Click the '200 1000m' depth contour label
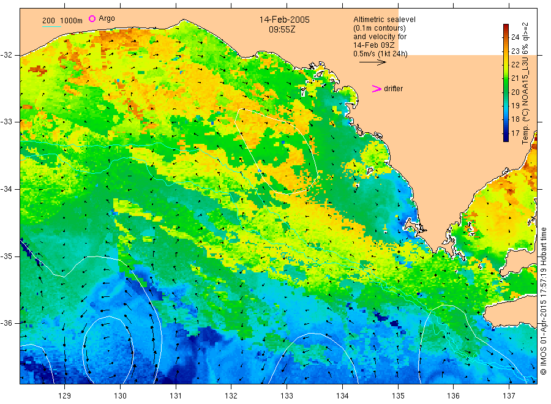551x404 pixels. click(x=62, y=21)
